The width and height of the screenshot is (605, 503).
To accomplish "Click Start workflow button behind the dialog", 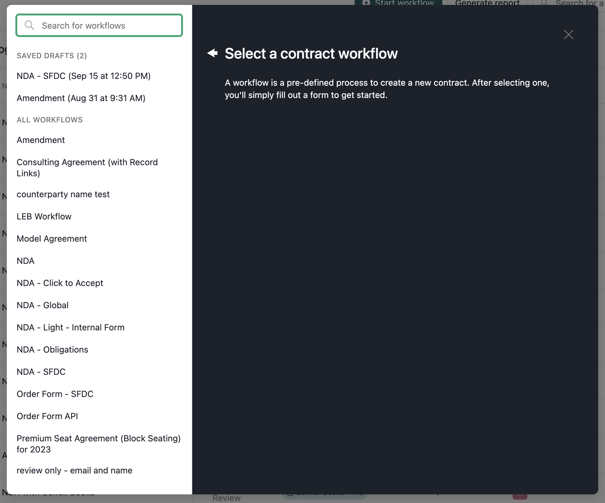I will pyautogui.click(x=398, y=2).
